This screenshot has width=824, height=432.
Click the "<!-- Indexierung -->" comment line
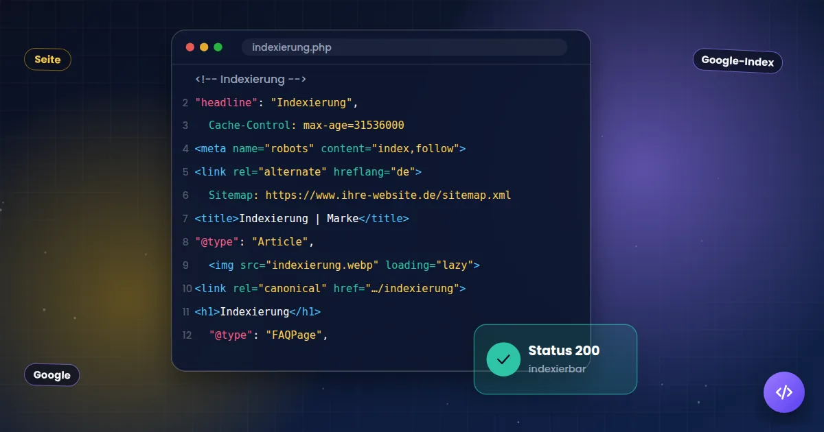pos(251,79)
